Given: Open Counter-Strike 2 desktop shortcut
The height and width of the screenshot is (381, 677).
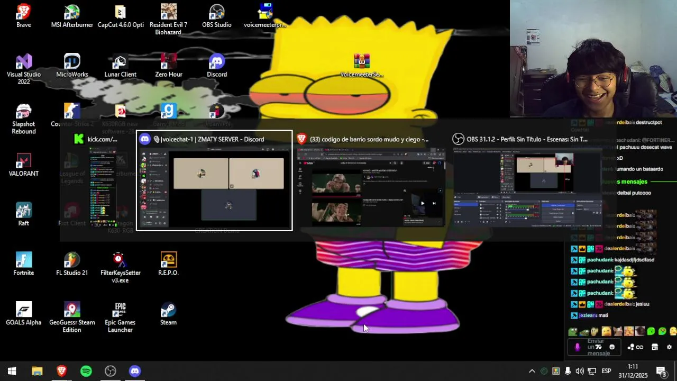Looking at the screenshot, I should pos(72,115).
